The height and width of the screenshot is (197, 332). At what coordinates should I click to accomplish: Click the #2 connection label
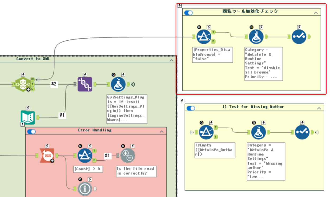pyautogui.click(x=54, y=84)
